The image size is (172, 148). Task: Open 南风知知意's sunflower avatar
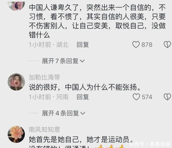(16, 134)
